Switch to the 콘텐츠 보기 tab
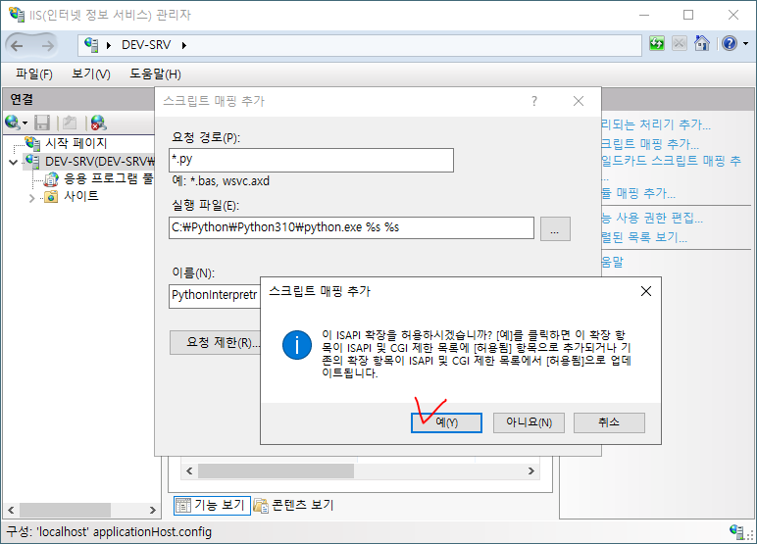 [294, 506]
